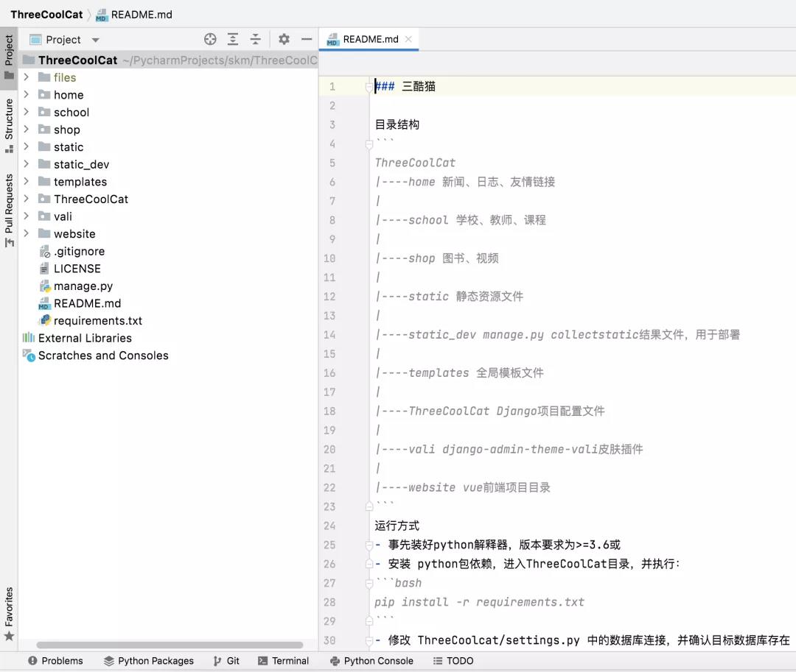796x672 pixels.
Task: Click the Pull Requests sidebar icon
Action: [9, 243]
